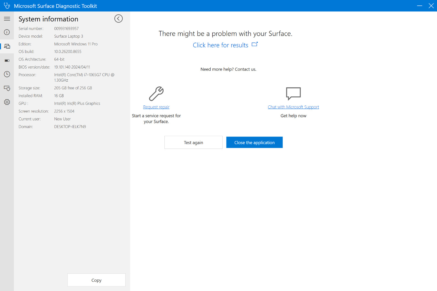Viewport: 437px width, 291px height.
Task: Click the Storage size: label
Action: click(x=29, y=88)
